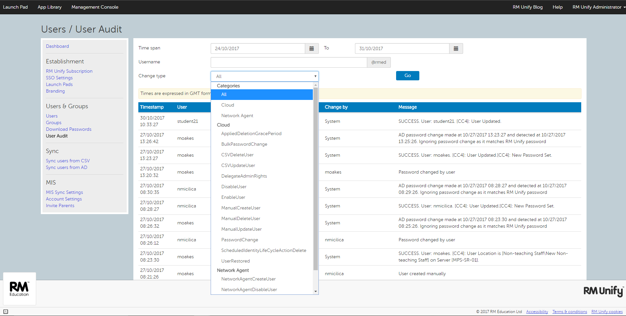This screenshot has height=316, width=626.
Task: Choose ManualCreateUser change type
Action: pyautogui.click(x=262, y=208)
